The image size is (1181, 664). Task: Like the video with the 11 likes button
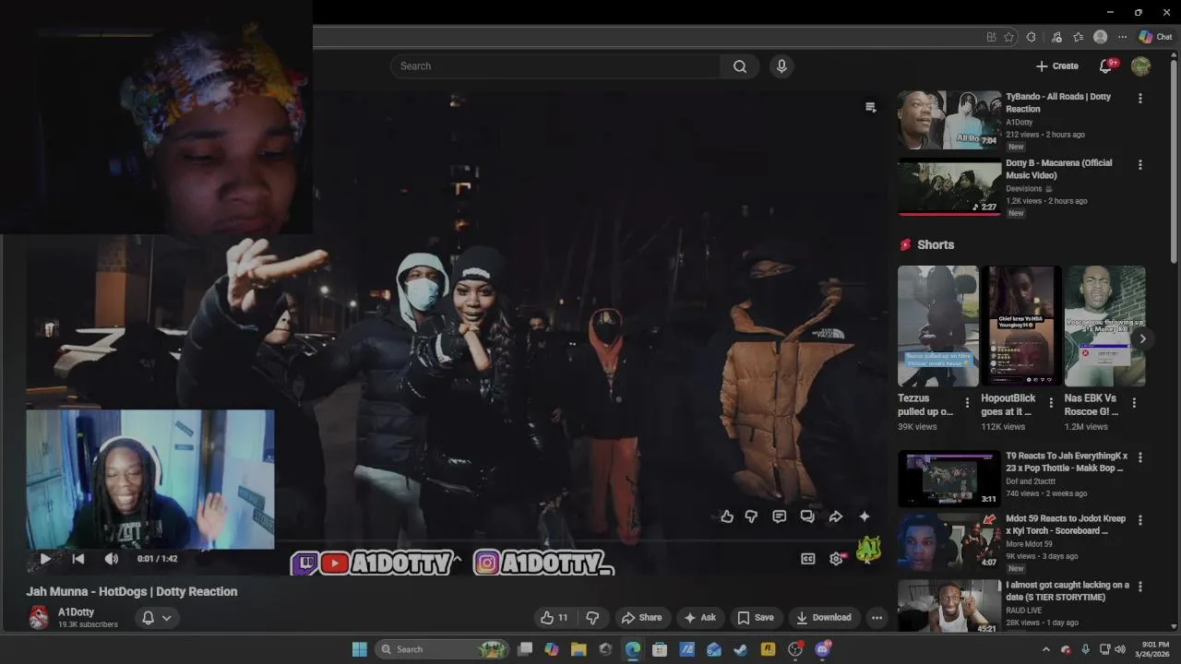coord(555,618)
